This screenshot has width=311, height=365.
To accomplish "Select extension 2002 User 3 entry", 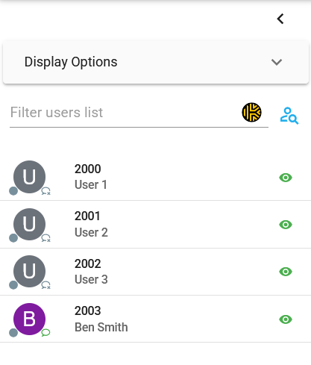I will [x=155, y=272].
